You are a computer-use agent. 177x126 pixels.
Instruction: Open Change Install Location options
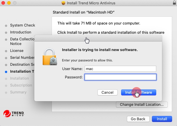click(x=142, y=105)
